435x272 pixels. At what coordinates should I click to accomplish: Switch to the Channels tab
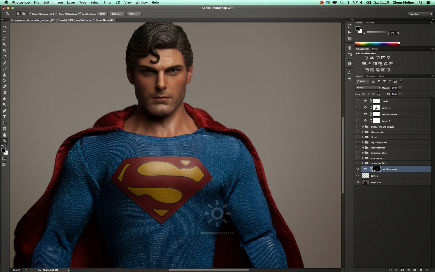(x=370, y=76)
